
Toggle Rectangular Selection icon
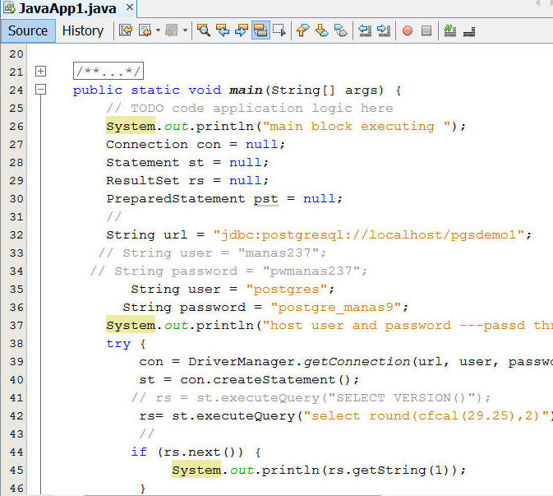(x=279, y=30)
